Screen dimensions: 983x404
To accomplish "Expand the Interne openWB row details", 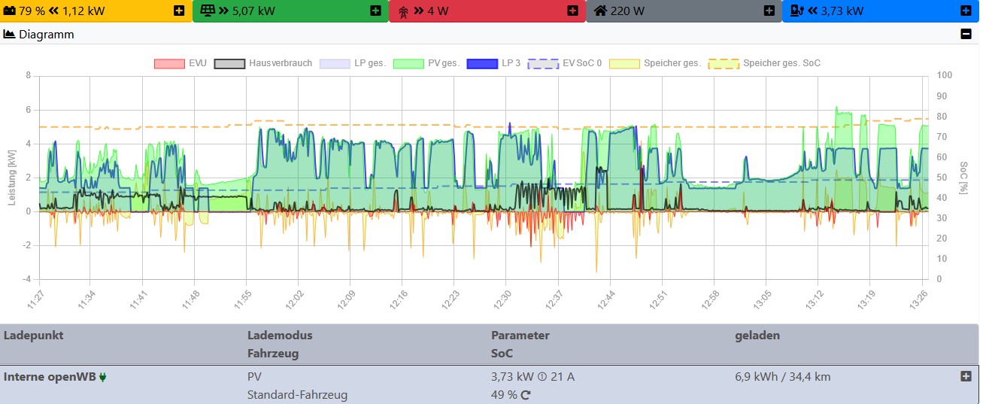I will tap(966, 376).
